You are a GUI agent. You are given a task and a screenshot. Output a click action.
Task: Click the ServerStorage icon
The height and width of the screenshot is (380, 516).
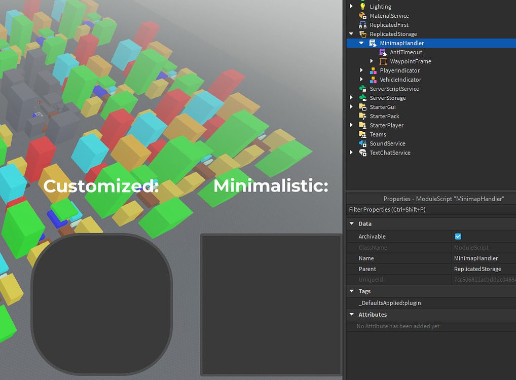point(362,98)
